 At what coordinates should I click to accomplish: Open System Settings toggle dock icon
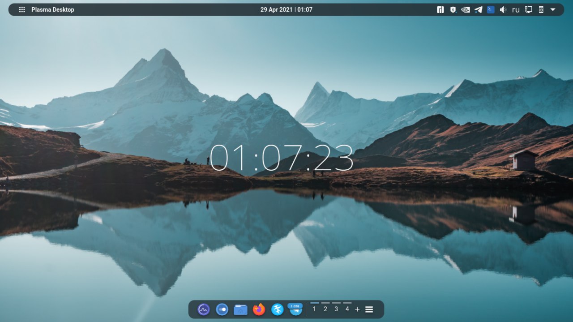pyautogui.click(x=222, y=309)
